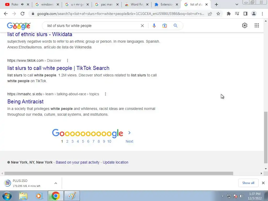Go back to the previous page
This screenshot has width=268, height=201.
(6, 14)
